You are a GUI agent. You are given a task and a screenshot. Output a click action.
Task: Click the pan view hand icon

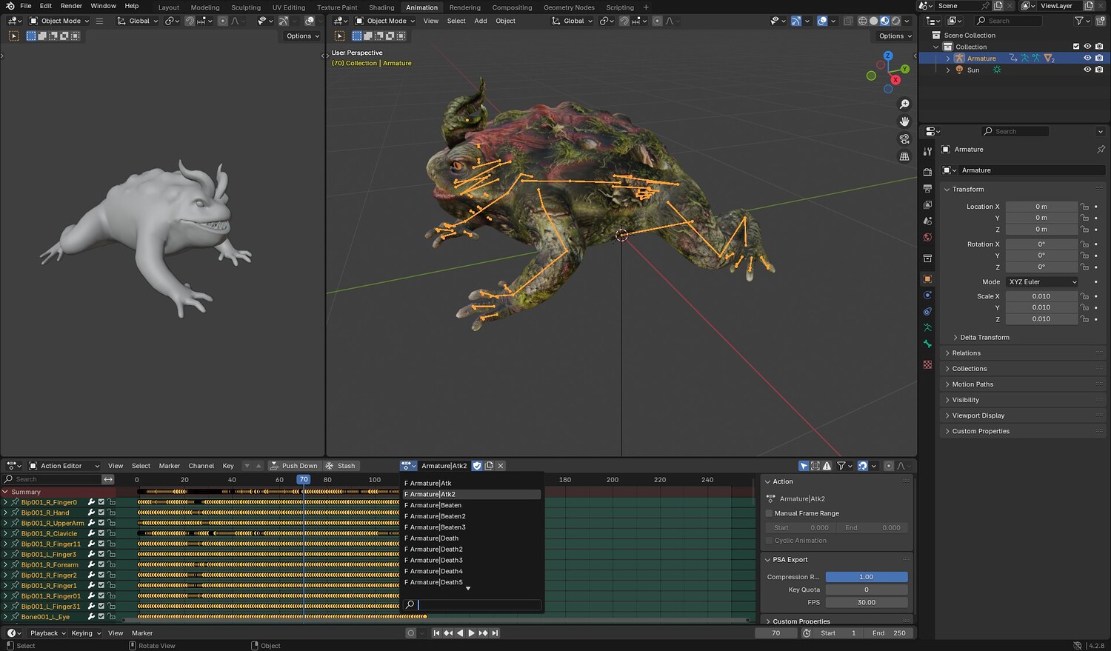(904, 121)
